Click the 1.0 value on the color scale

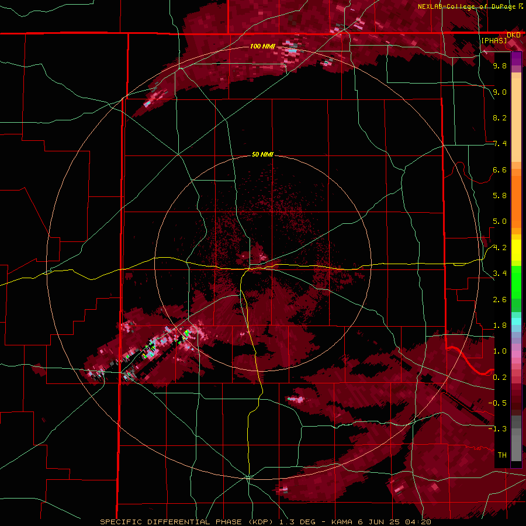click(500, 351)
